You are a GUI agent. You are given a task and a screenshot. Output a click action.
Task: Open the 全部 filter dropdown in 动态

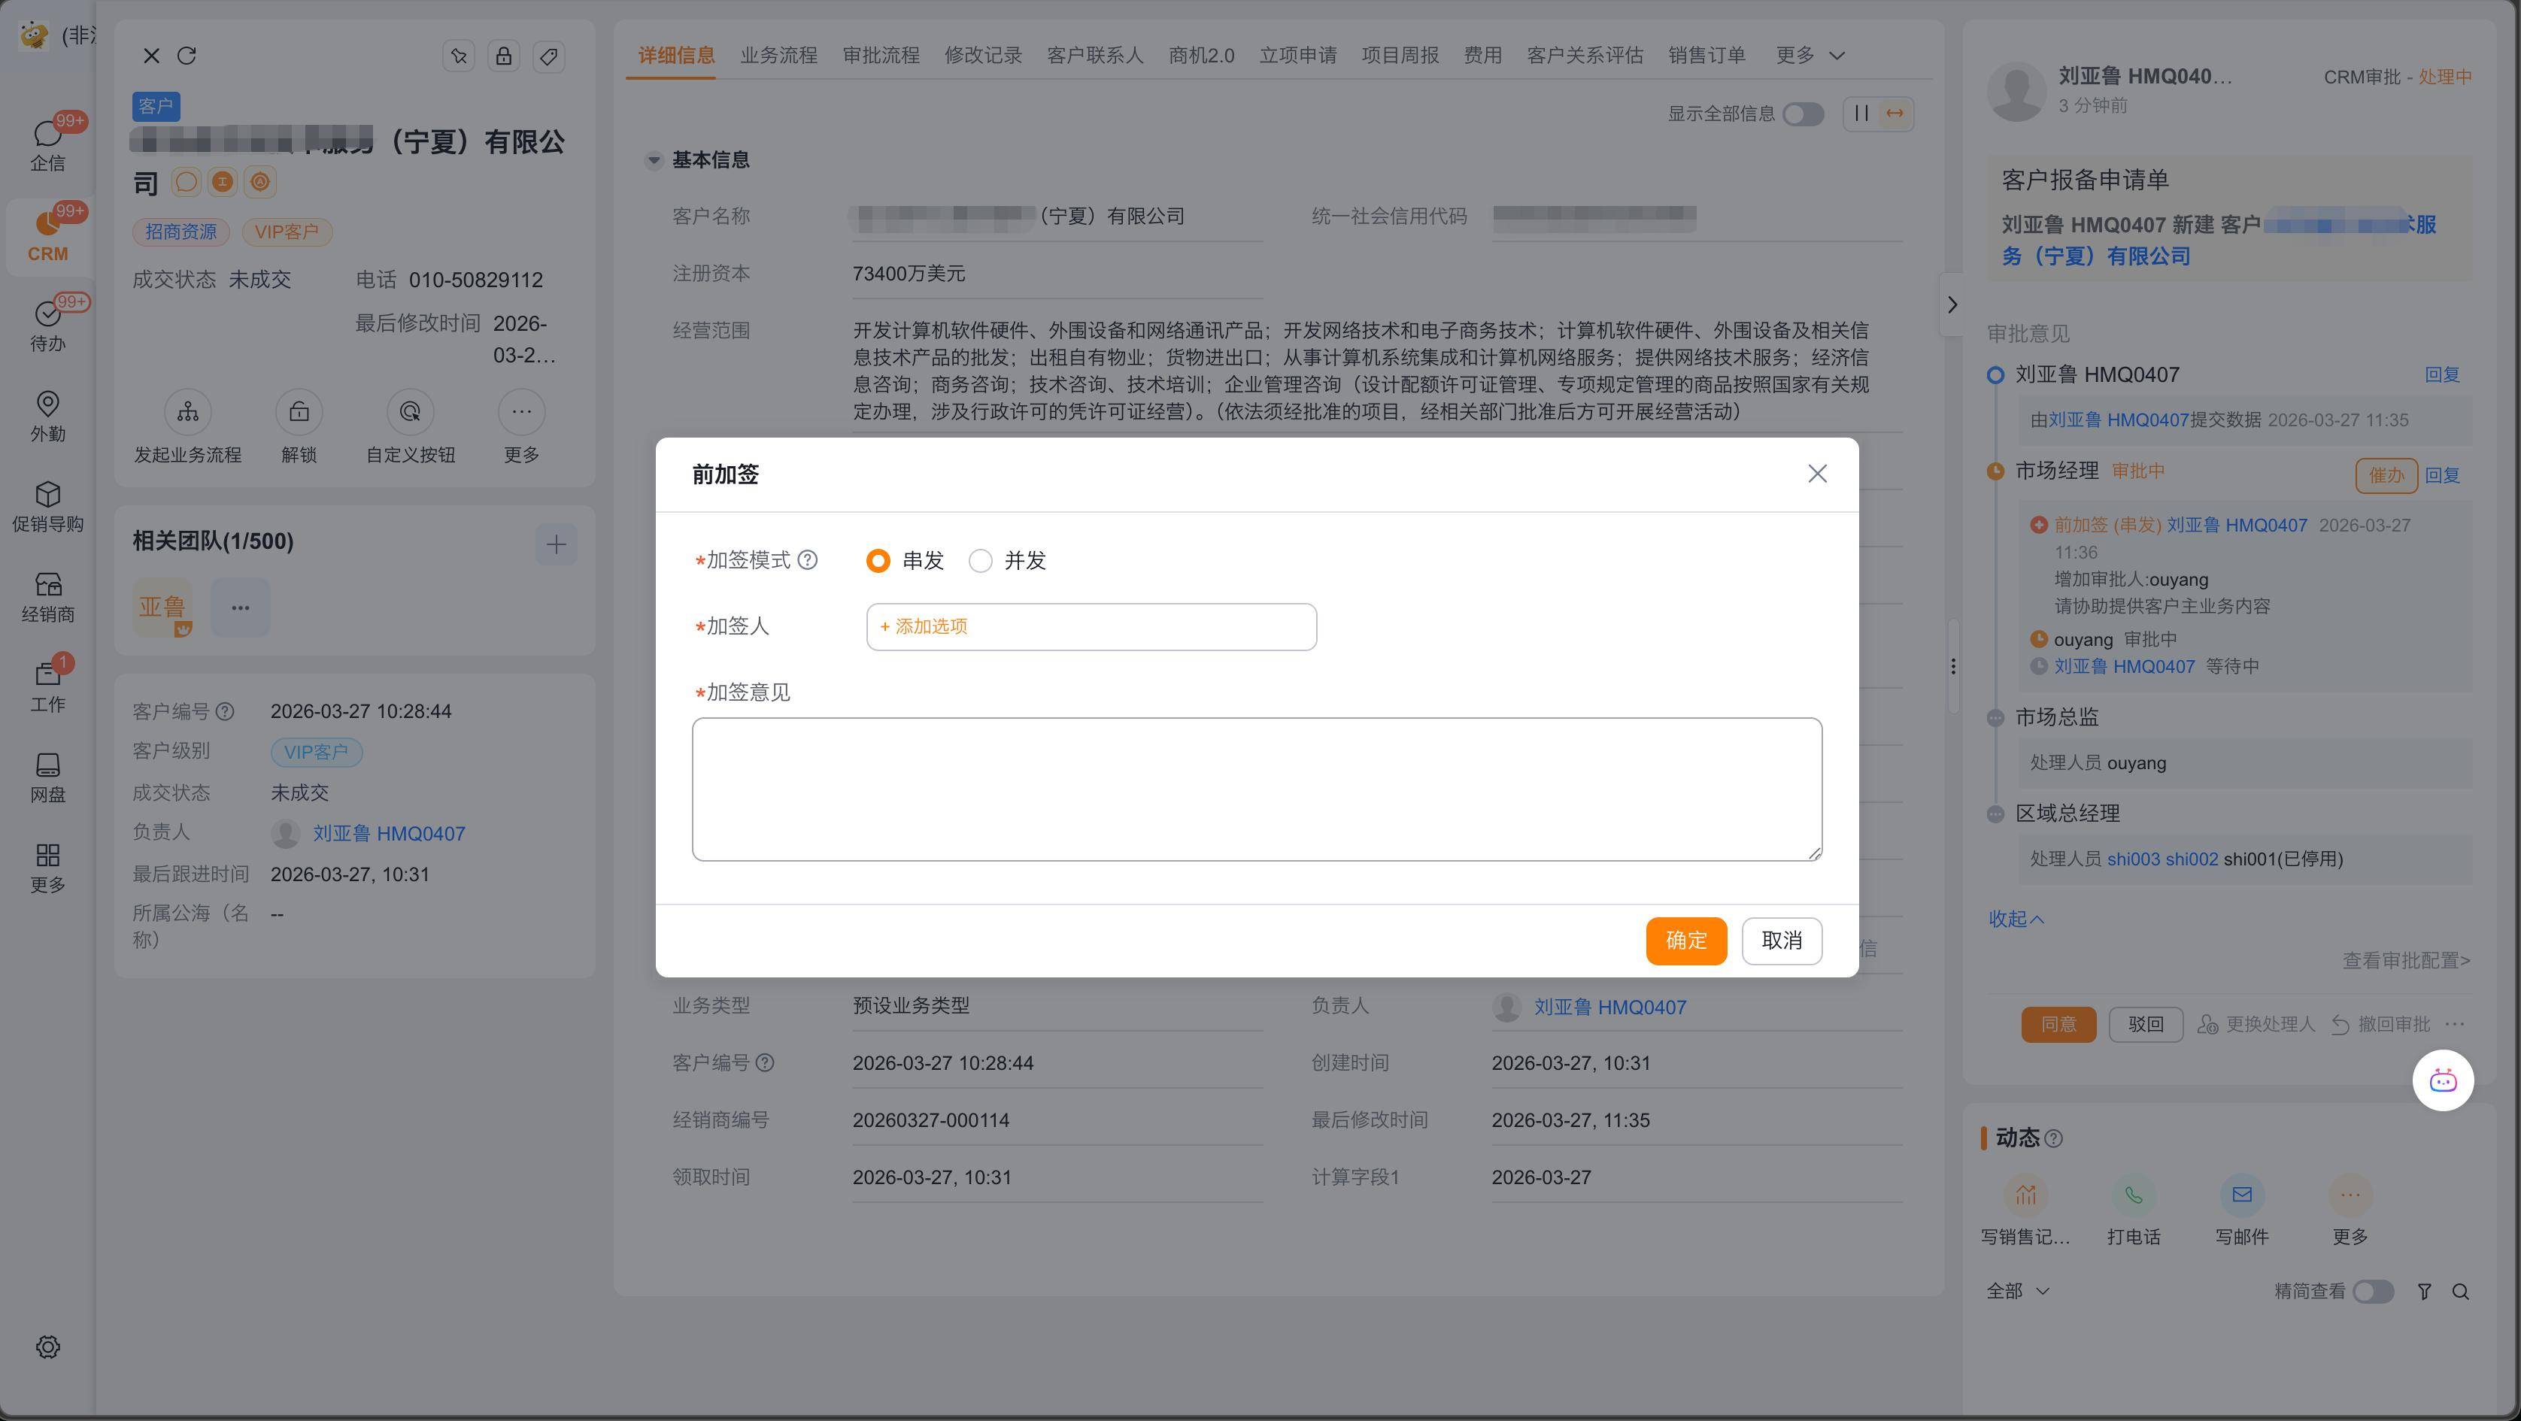pyautogui.click(x=2016, y=1292)
